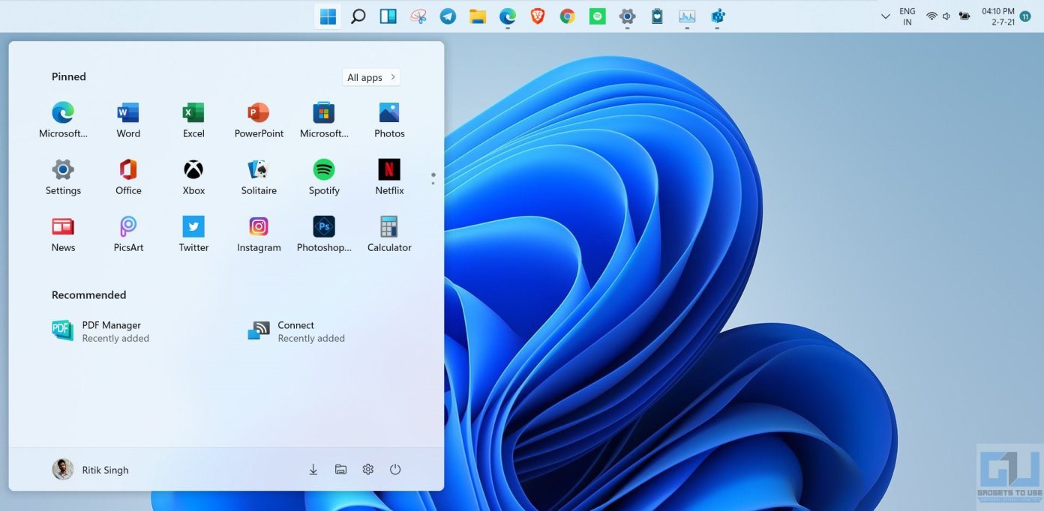The height and width of the screenshot is (511, 1044).
Task: Click the All apps button
Action: coord(372,77)
